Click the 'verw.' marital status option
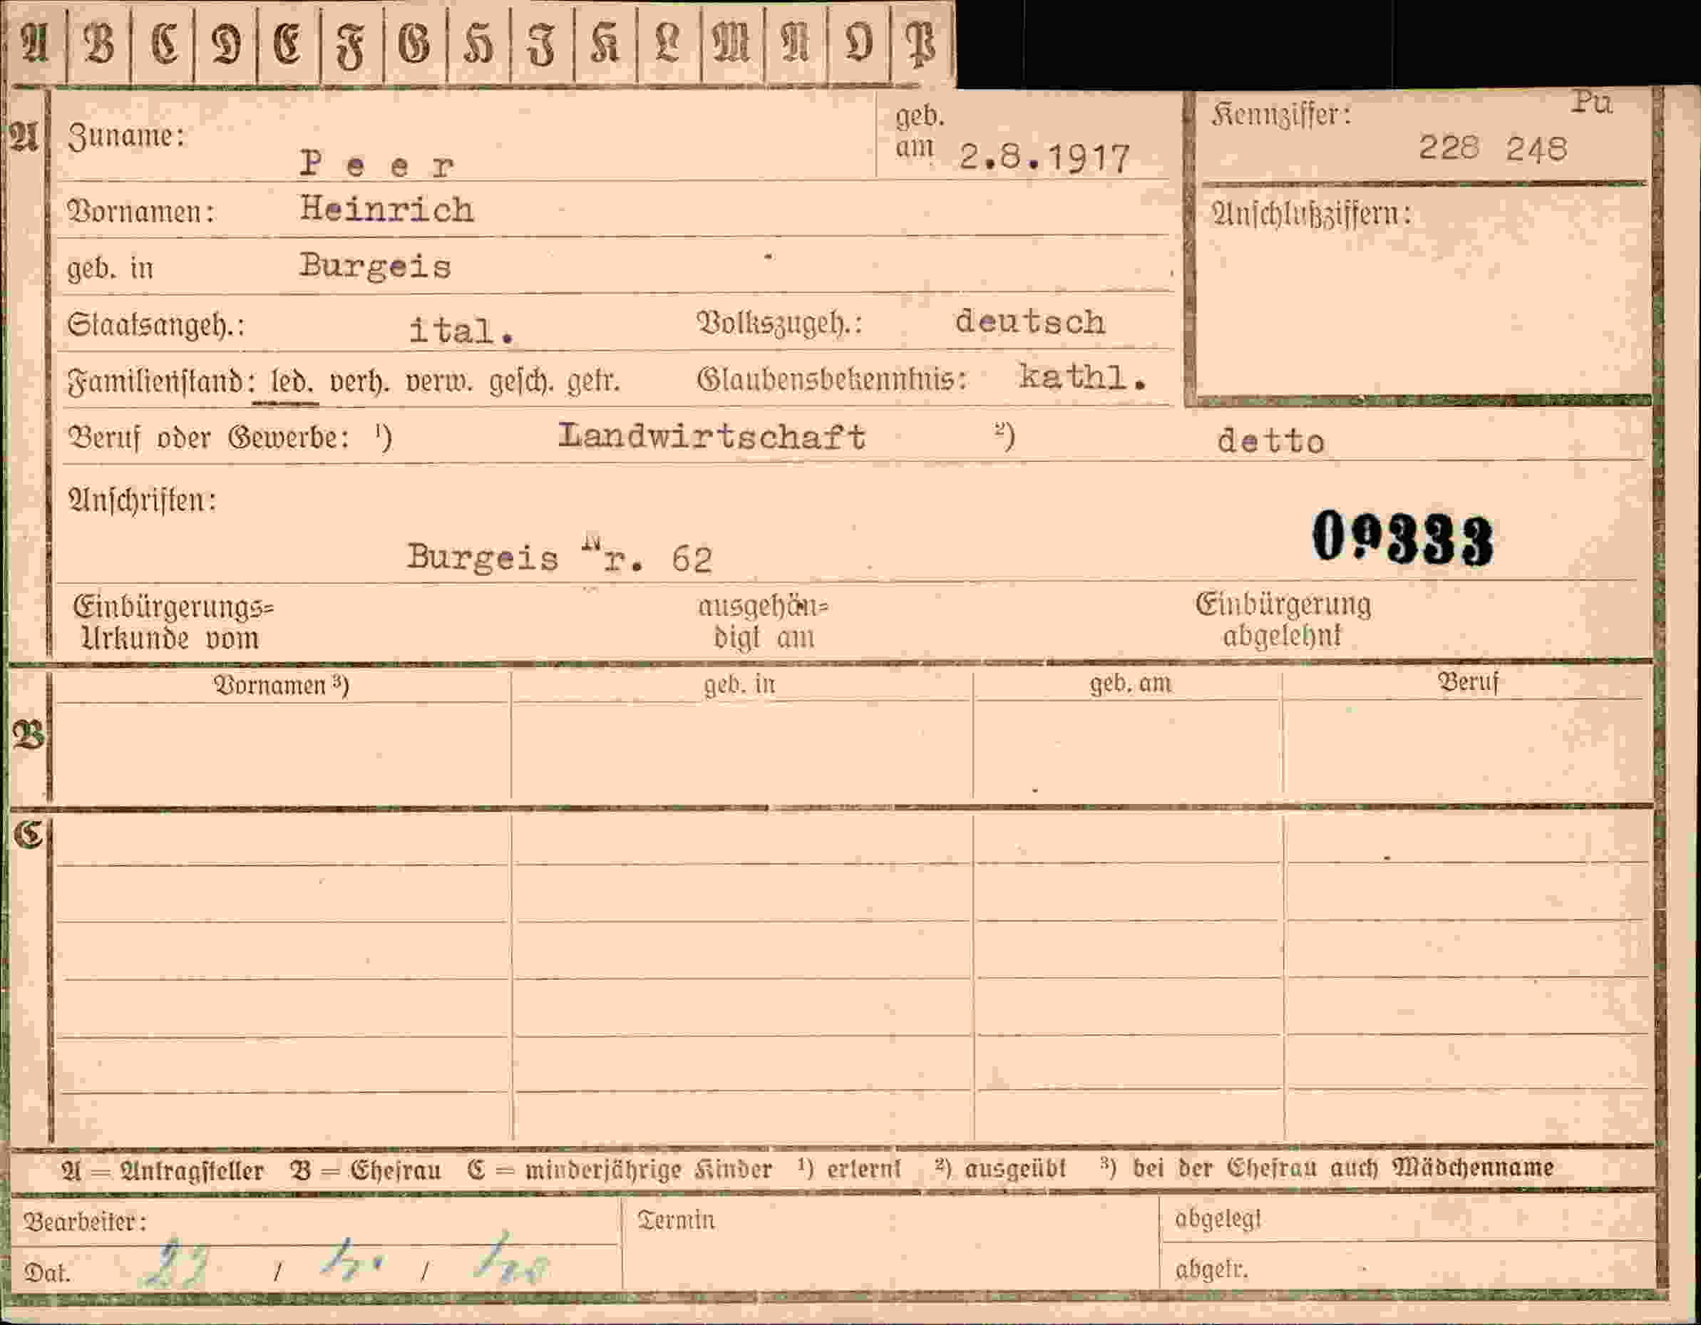 click(439, 382)
